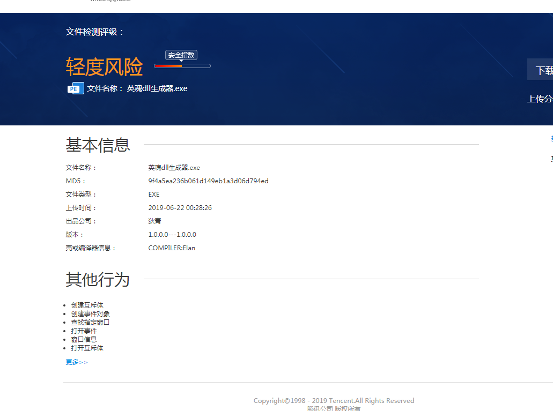553x411 pixels.
Task: Click COMPILER:Elan compiler info value
Action: click(172, 248)
